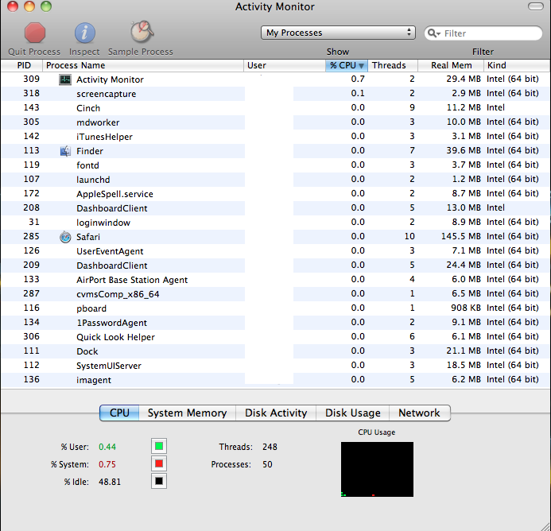Viewport: 551px width, 531px height.
Task: Click the green % User color swatch
Action: pyautogui.click(x=159, y=446)
